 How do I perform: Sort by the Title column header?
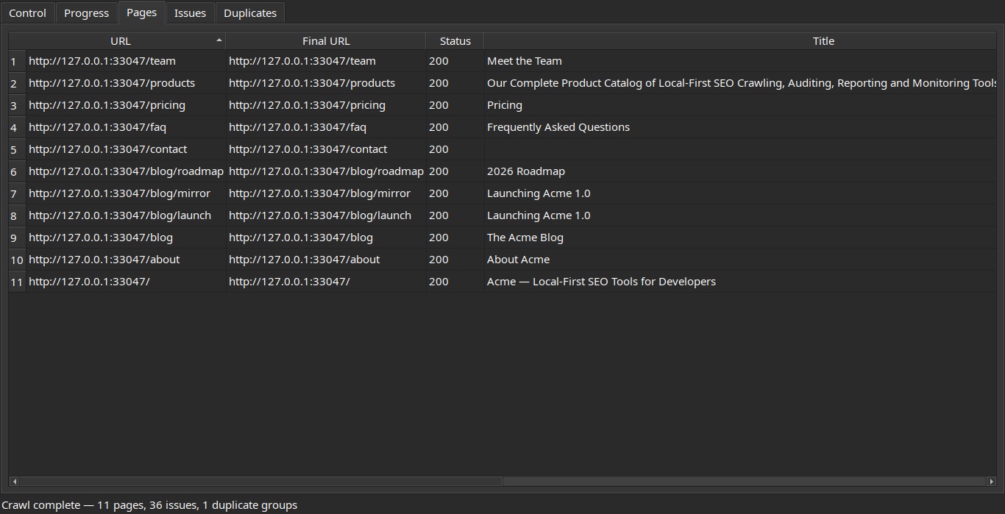click(740, 41)
